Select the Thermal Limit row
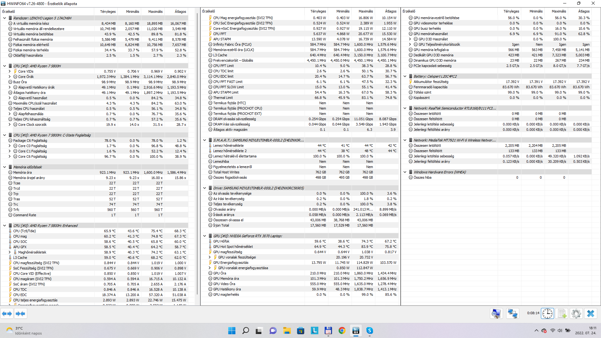This screenshot has height=338, width=601. coord(300,98)
